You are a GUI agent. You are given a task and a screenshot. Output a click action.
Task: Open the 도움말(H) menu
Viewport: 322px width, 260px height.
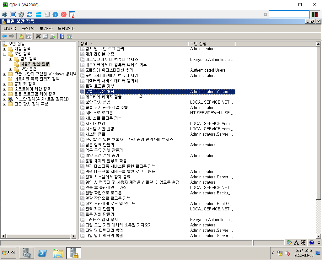tap(66, 28)
